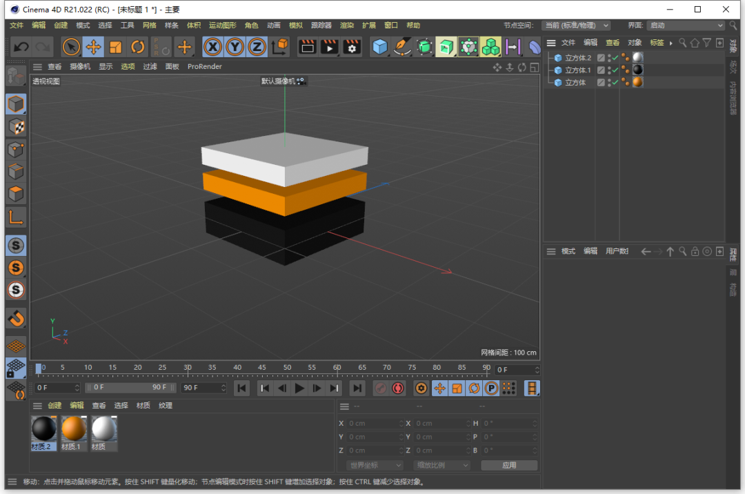Select the Pen spline tool icon
Screen dimensions: 745x494
tap(401, 47)
